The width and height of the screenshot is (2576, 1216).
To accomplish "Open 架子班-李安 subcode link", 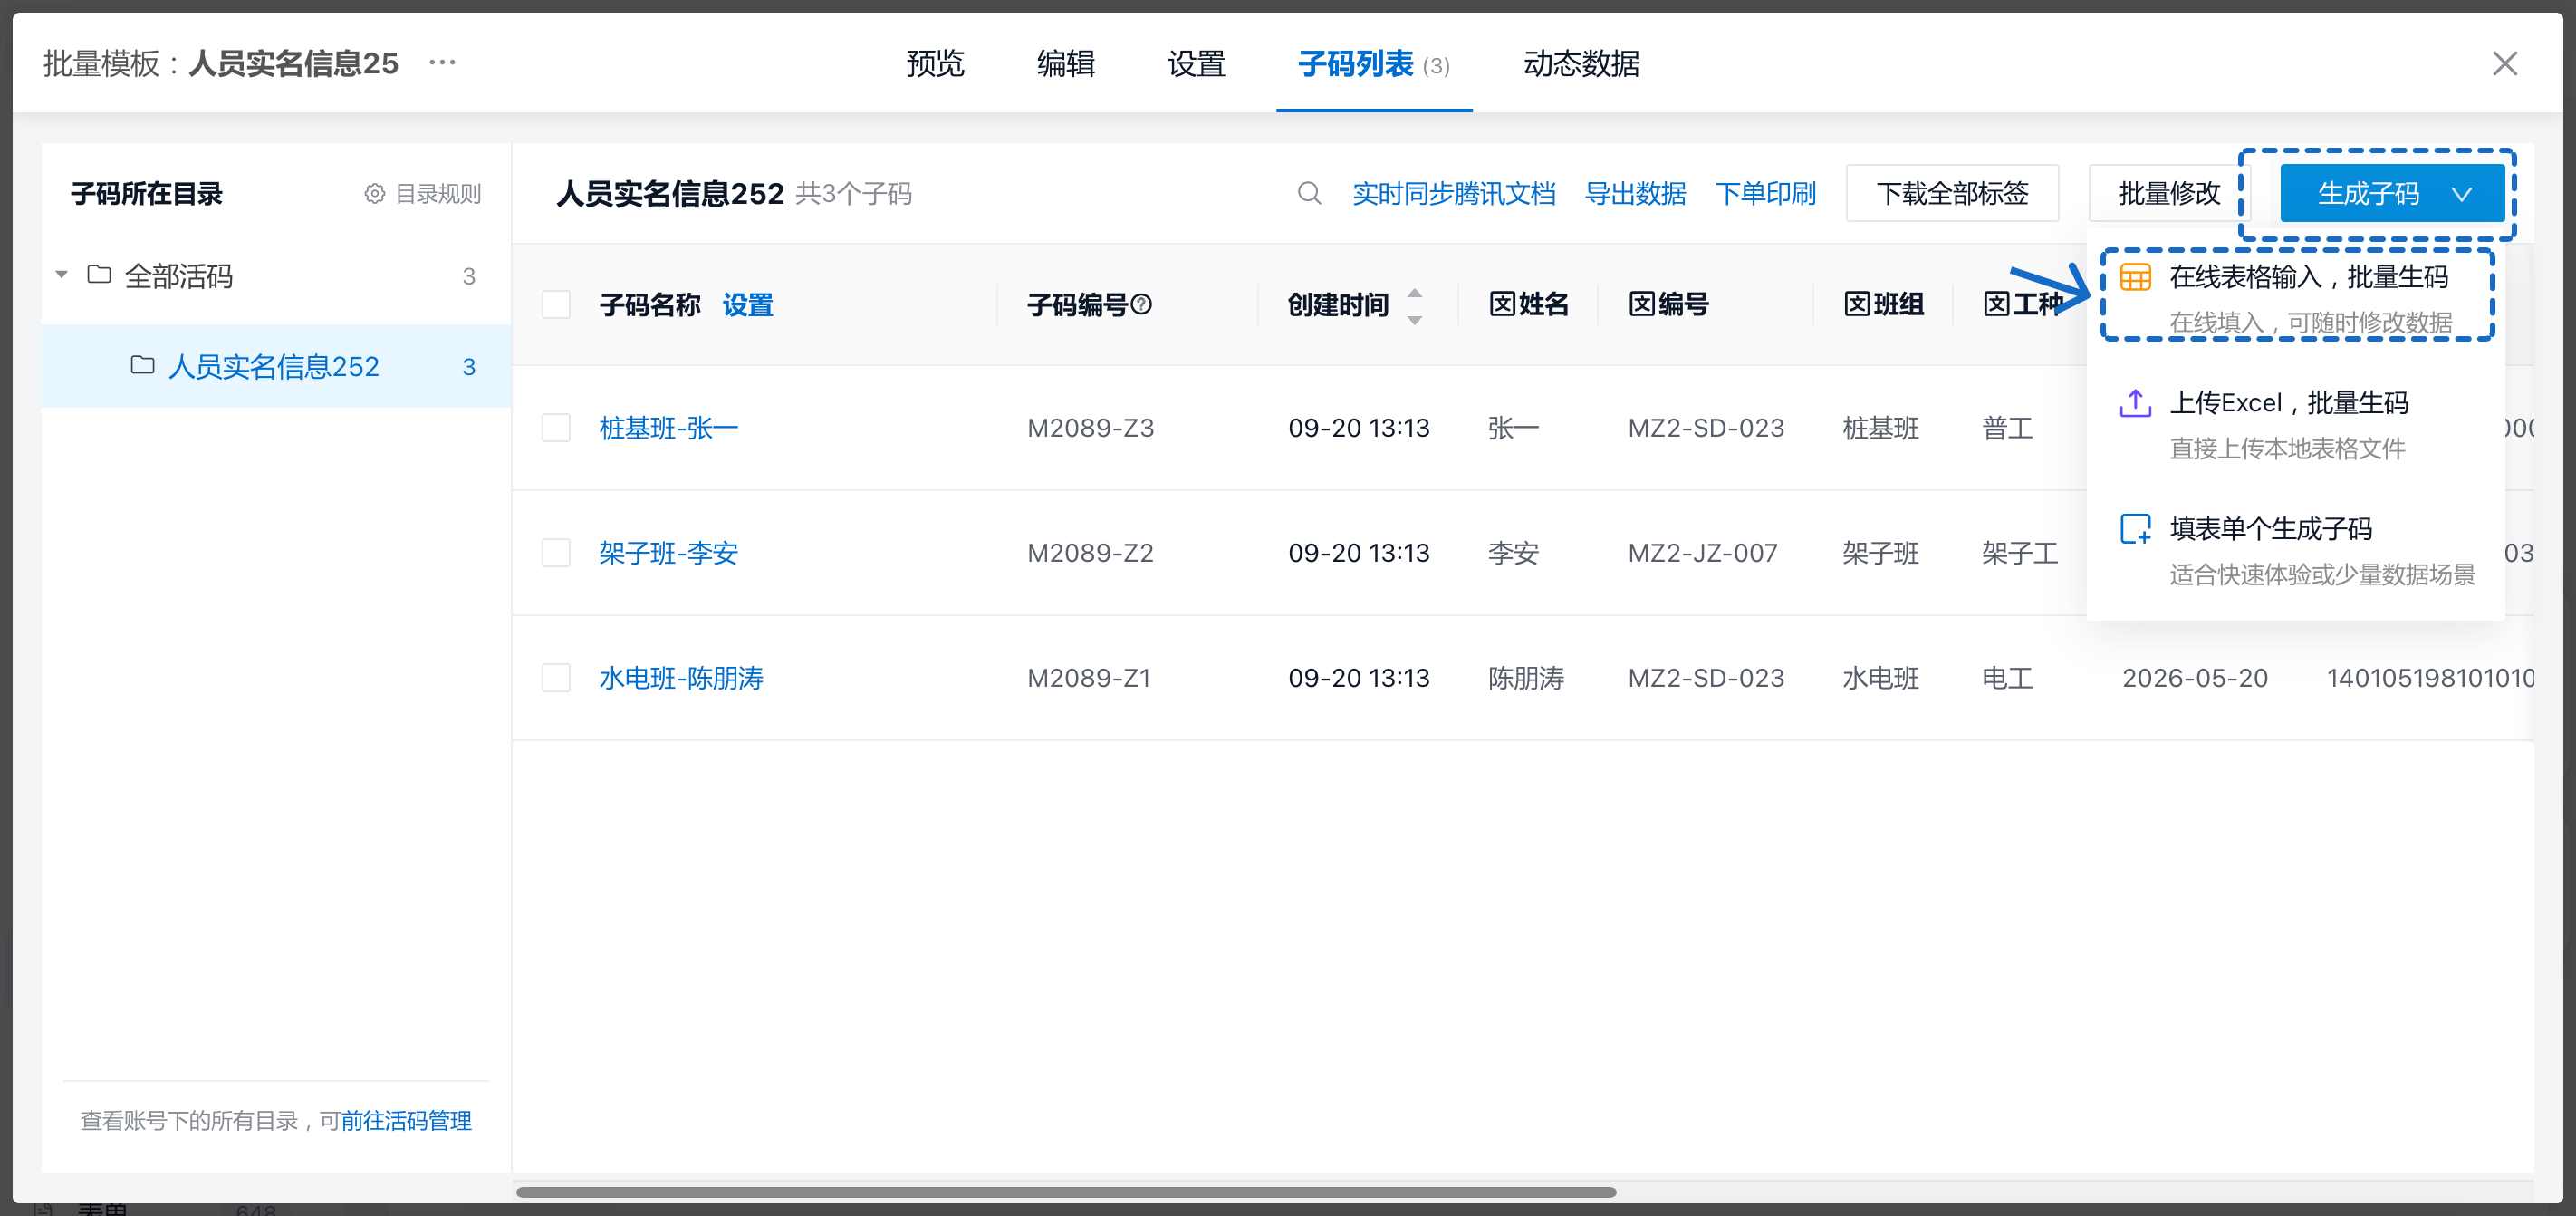I will (x=668, y=553).
